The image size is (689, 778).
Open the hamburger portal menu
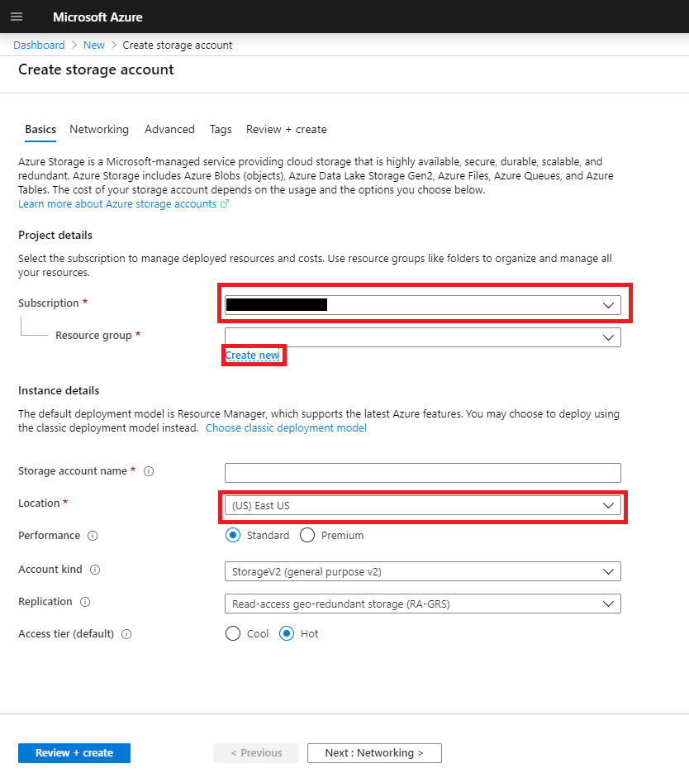coord(17,17)
